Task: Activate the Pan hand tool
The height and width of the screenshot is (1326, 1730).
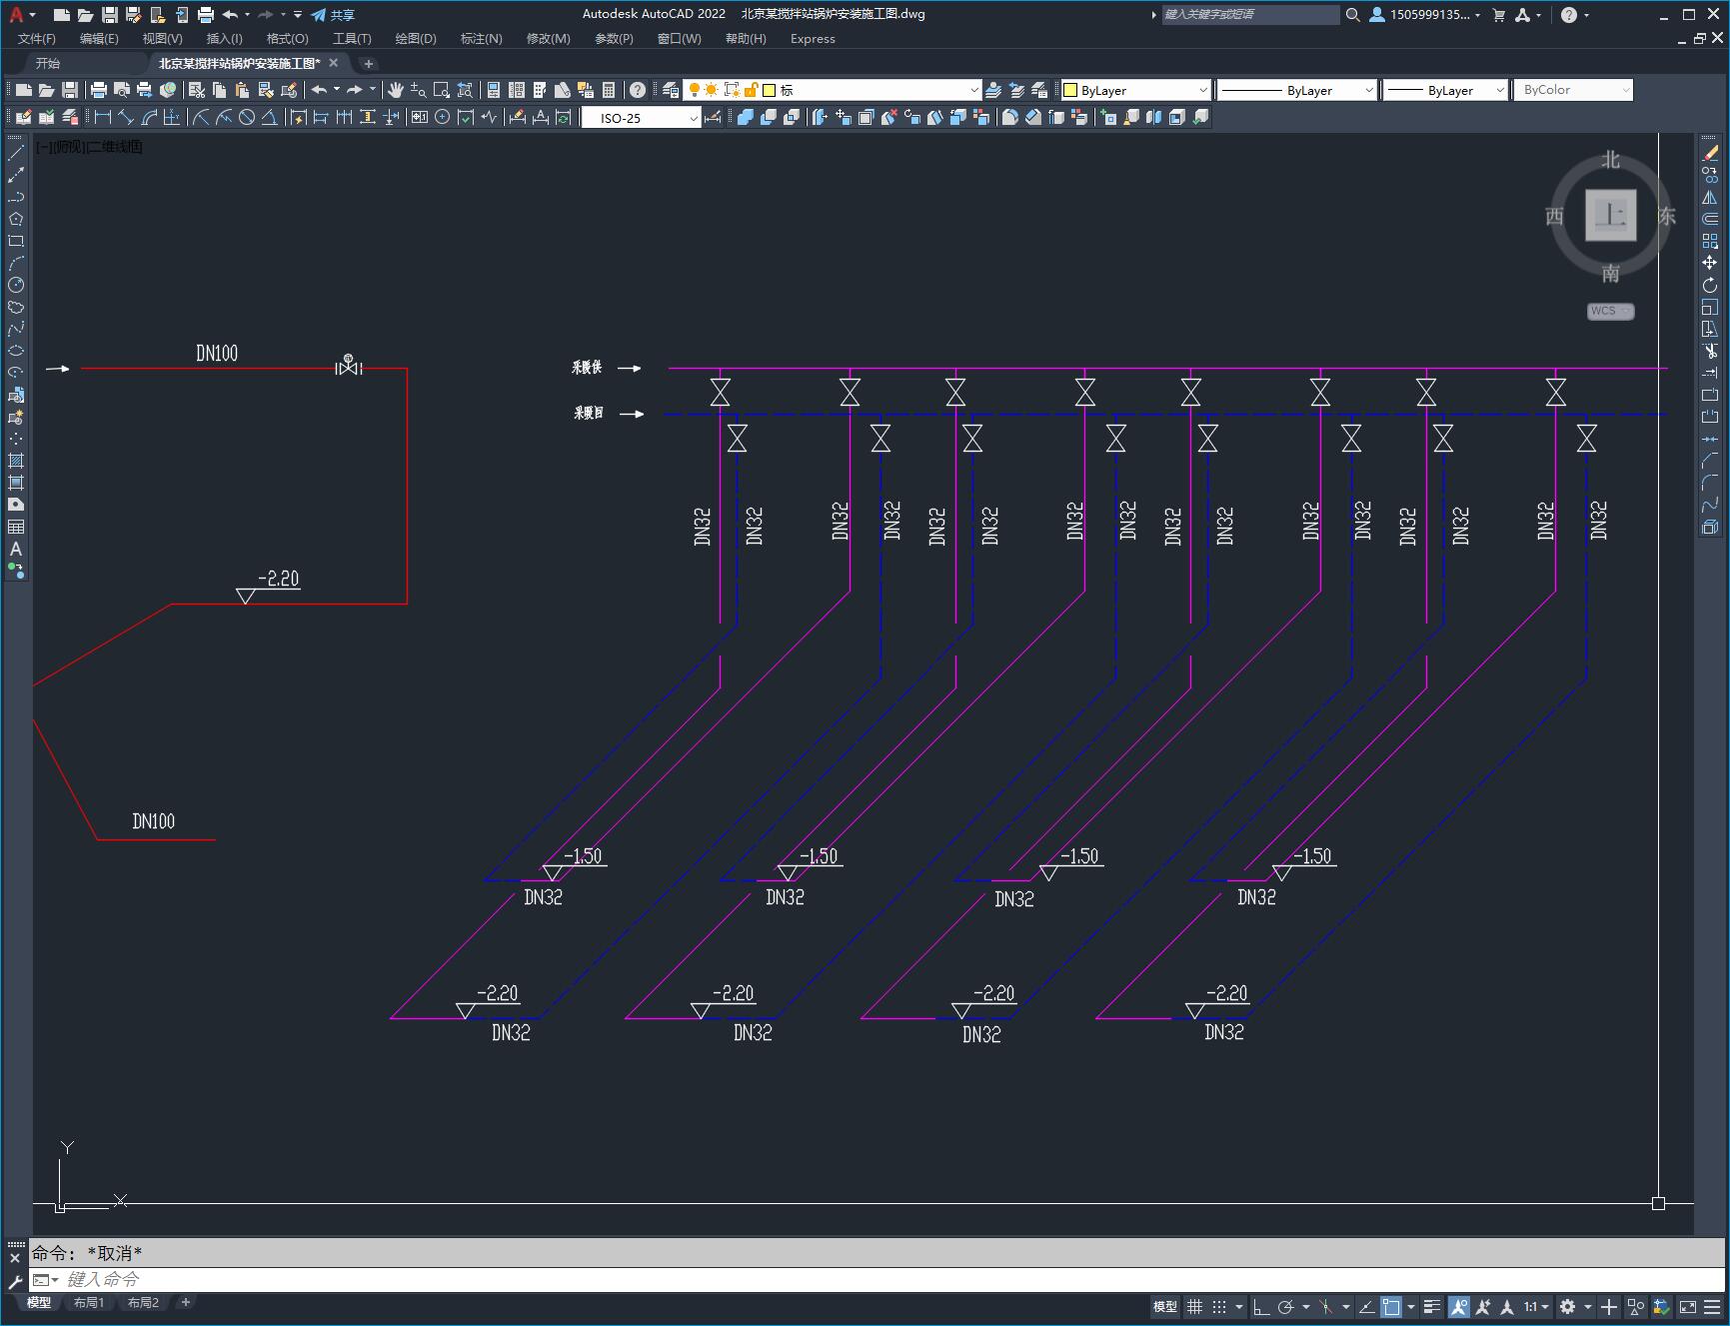Action: tap(396, 90)
